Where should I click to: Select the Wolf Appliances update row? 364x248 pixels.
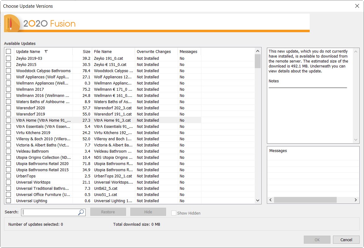tap(43, 77)
